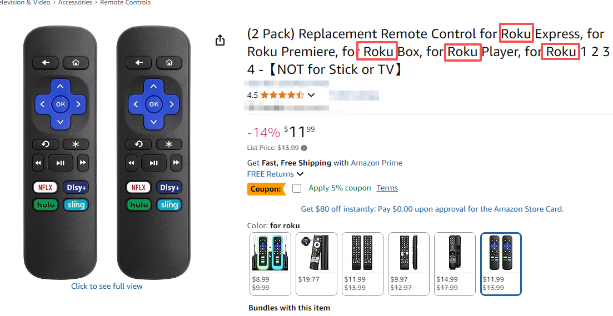Click the Amazon Store Card $80 off offer
Screen dimensions: 613x316
pos(432,209)
